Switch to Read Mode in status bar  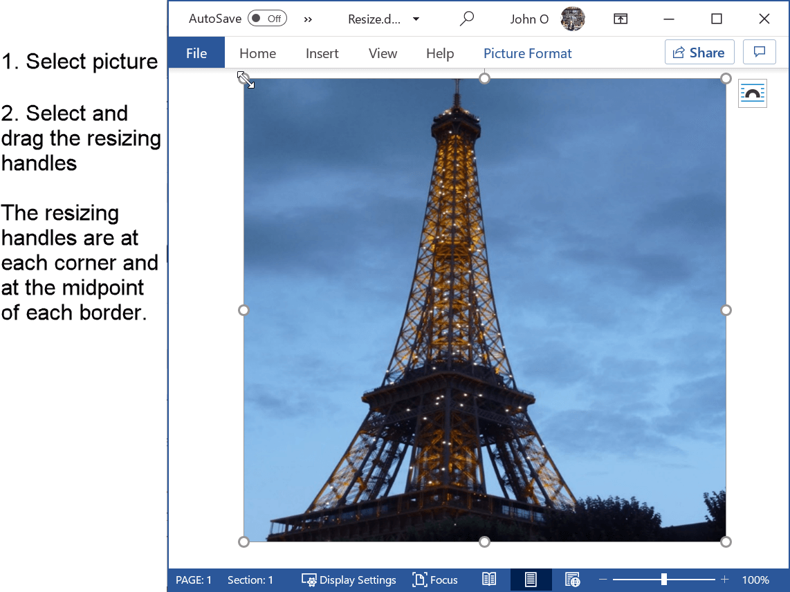(488, 580)
